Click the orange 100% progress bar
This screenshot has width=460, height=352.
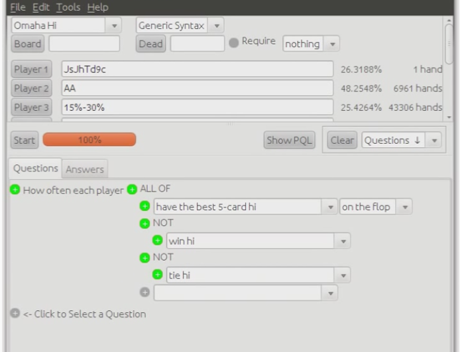pos(89,140)
